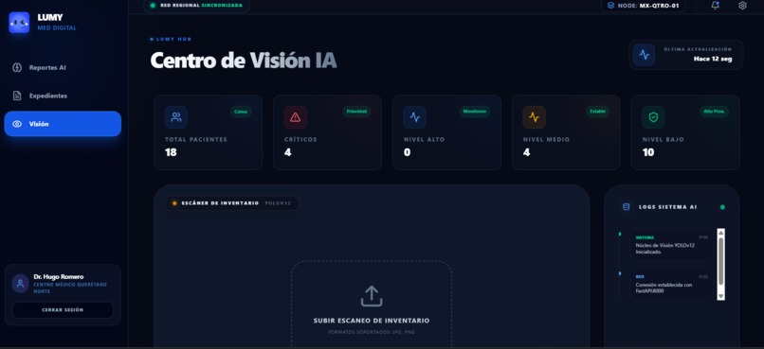This screenshot has width=764, height=349.
Task: Click the pulse icon in Última Actualización
Action: tap(644, 55)
